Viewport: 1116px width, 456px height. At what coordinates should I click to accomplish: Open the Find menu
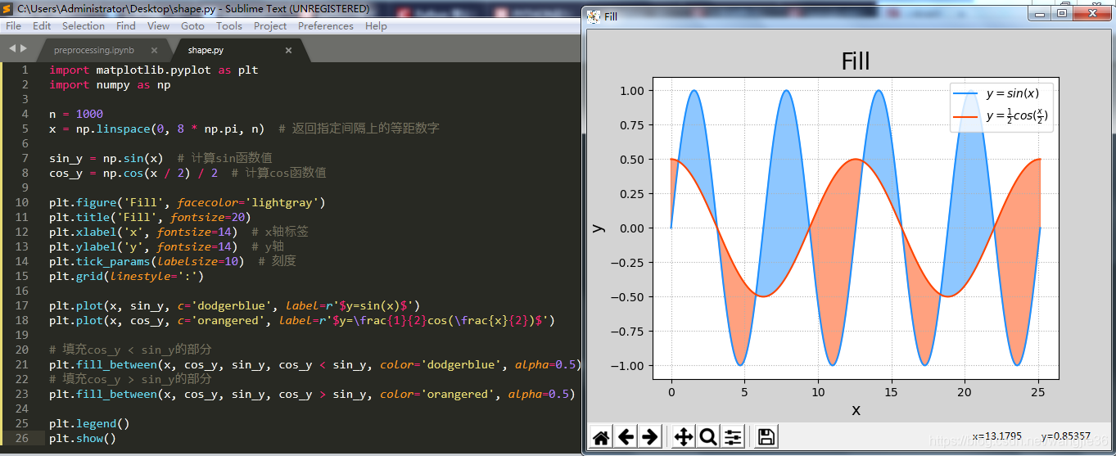point(126,26)
